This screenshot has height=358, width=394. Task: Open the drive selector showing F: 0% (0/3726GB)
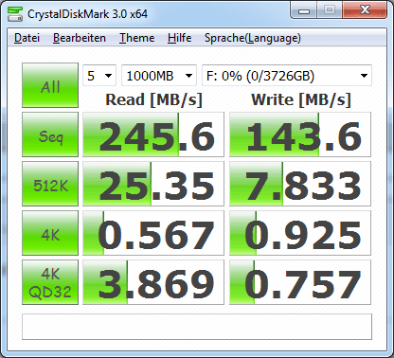[287, 76]
